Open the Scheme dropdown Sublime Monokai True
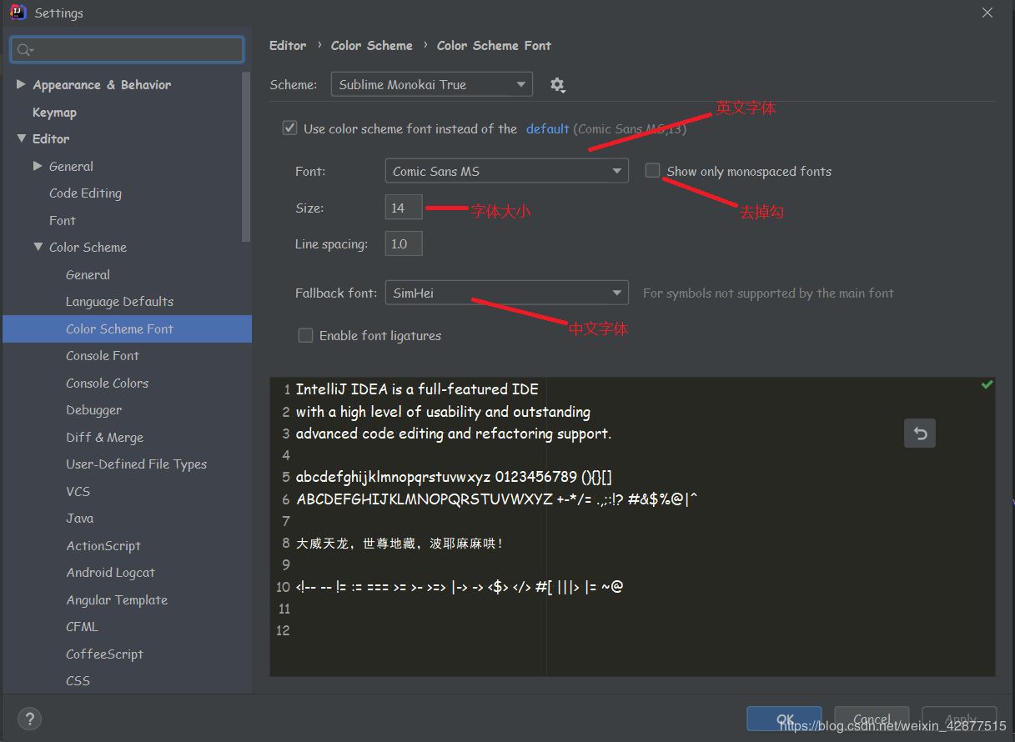The image size is (1015, 742). click(431, 84)
